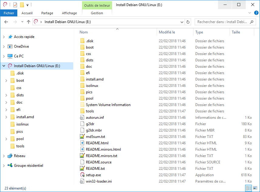Select the g2ldr file icon
Image resolution: width=260 pixels, height=192 pixels.
click(82, 124)
